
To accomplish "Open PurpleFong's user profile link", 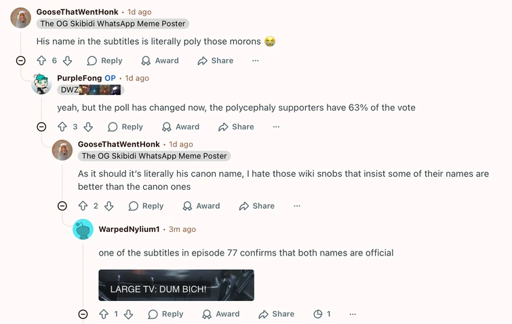I will (79, 78).
